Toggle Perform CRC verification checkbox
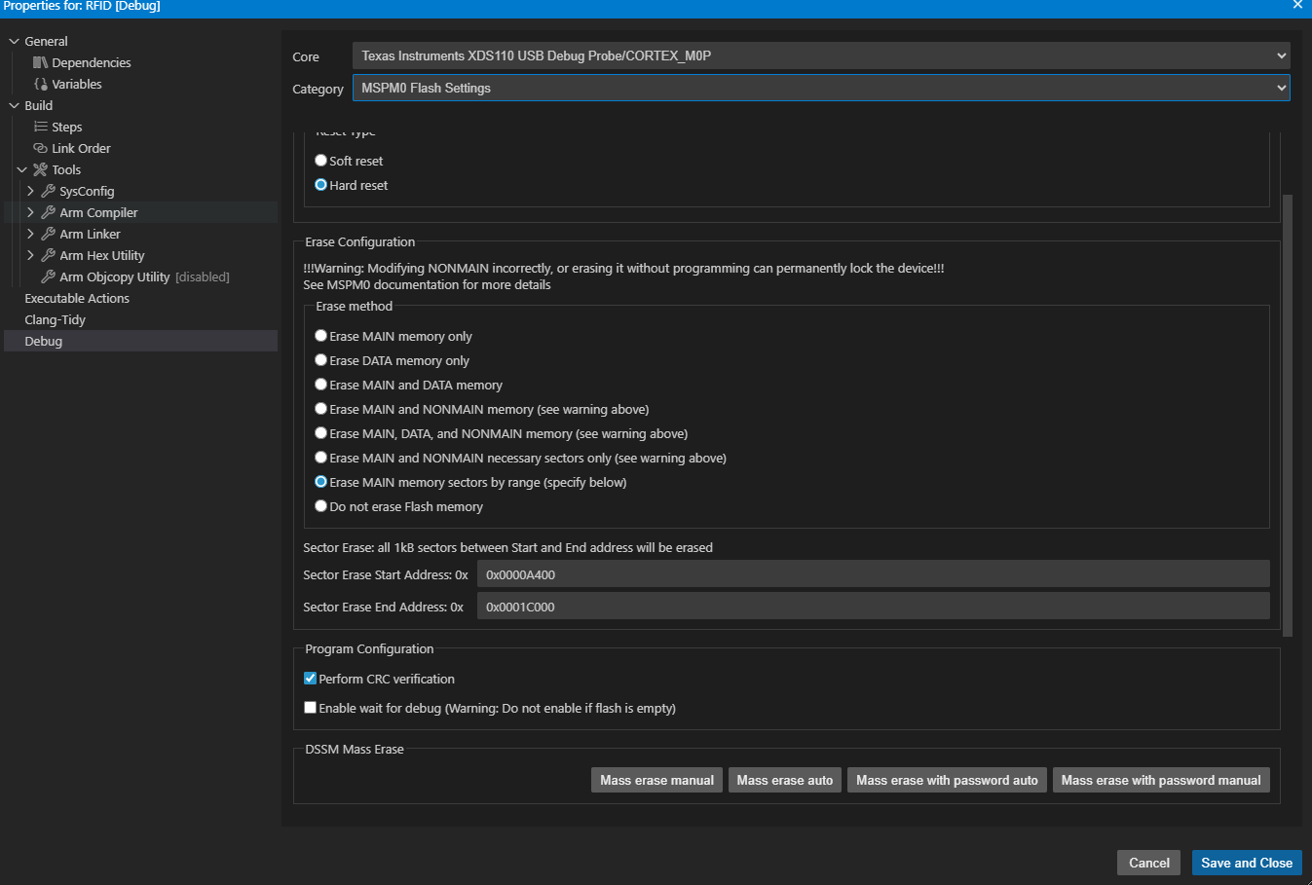 coord(310,679)
